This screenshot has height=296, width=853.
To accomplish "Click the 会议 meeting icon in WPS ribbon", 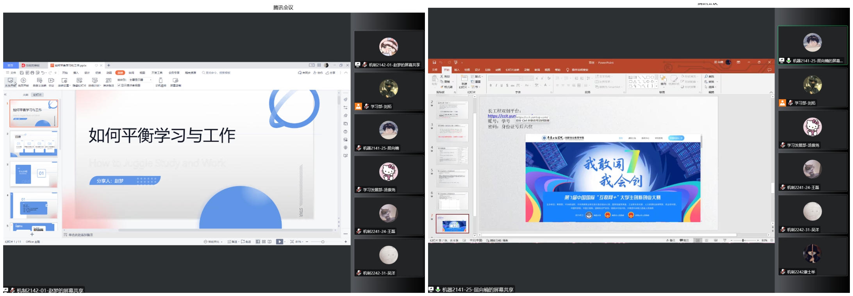I will (x=51, y=82).
